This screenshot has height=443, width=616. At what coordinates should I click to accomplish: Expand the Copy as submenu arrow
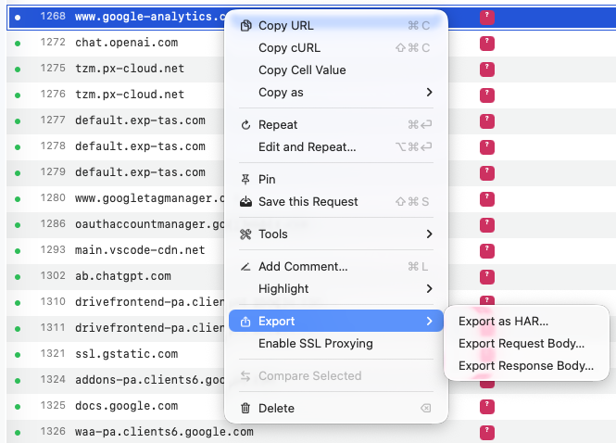[429, 93]
